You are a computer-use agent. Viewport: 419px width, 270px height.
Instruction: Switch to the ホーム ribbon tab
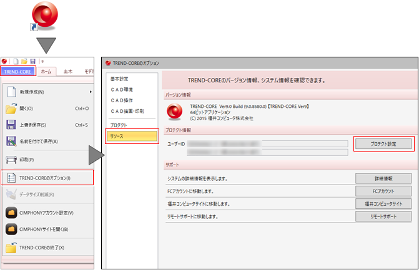46,72
